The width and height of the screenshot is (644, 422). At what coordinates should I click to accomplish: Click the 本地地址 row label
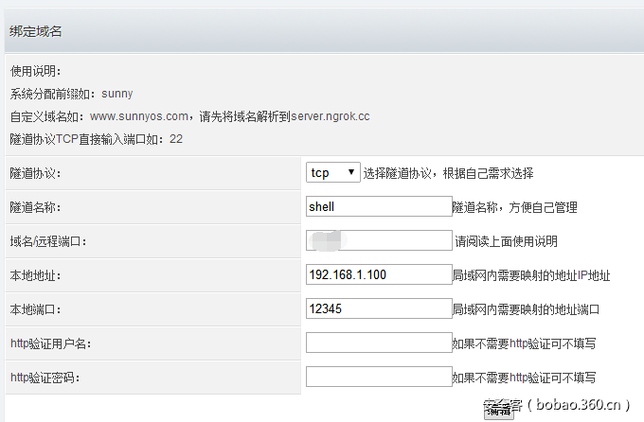point(35,275)
